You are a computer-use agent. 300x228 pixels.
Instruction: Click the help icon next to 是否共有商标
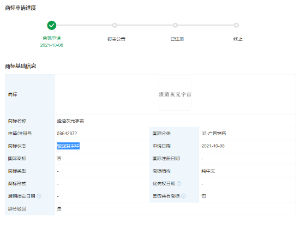(x=183, y=196)
